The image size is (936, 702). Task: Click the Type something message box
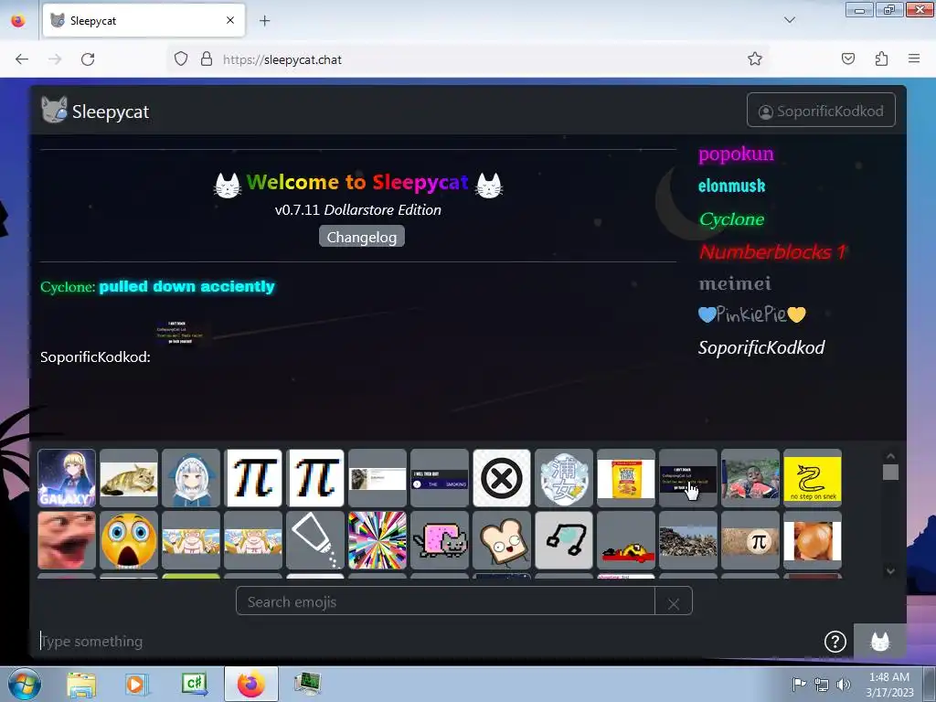coord(427,642)
